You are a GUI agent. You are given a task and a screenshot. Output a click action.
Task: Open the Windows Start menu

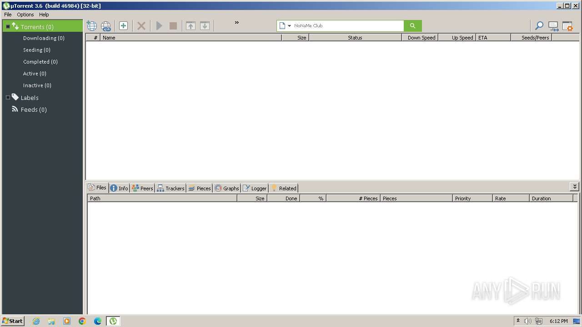tap(13, 321)
